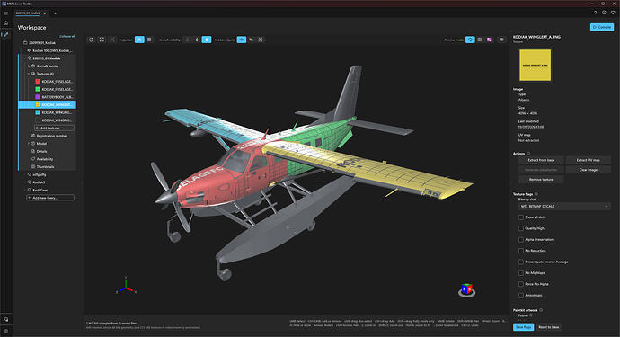Viewport: 620px width, 337px height.
Task: Click the Extract UV map button
Action: 588,160
